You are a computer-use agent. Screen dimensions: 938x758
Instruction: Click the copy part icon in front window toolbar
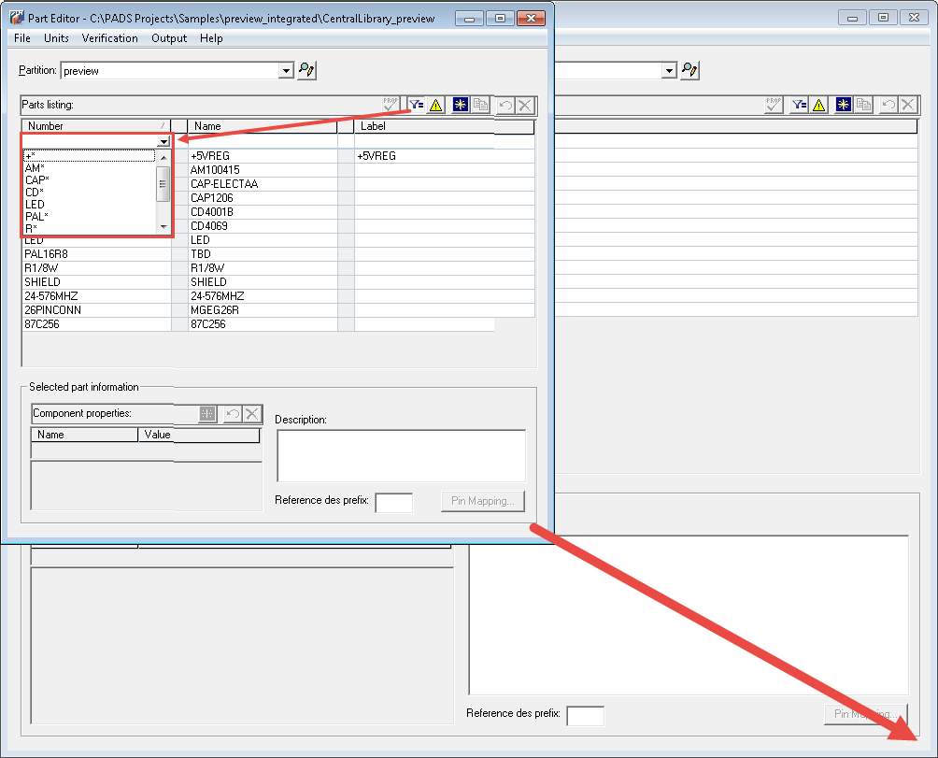[480, 106]
